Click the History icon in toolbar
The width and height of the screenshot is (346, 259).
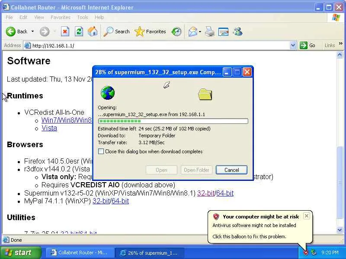coord(176,32)
